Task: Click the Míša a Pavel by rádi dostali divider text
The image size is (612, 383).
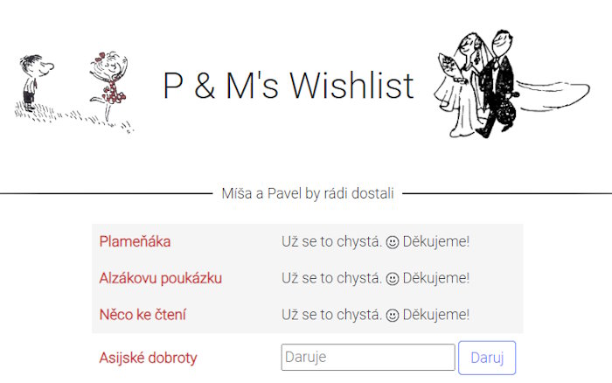Action: coord(308,193)
